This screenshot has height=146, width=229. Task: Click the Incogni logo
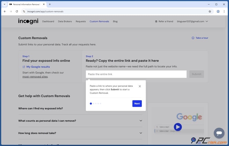(x=28, y=21)
